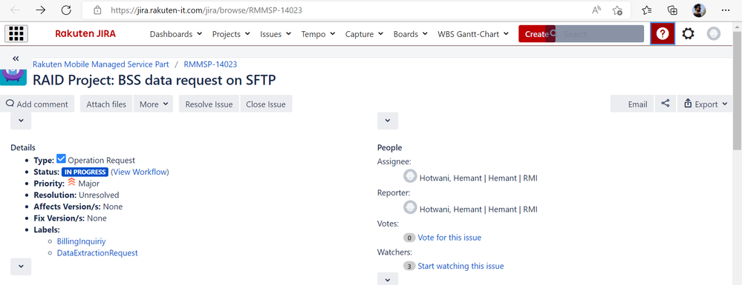Click the reporter name Hotwani, Hemant

(478, 209)
